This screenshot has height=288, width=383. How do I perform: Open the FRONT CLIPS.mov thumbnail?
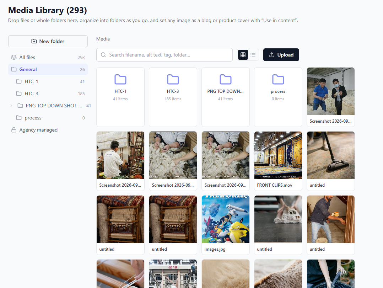pos(278,155)
